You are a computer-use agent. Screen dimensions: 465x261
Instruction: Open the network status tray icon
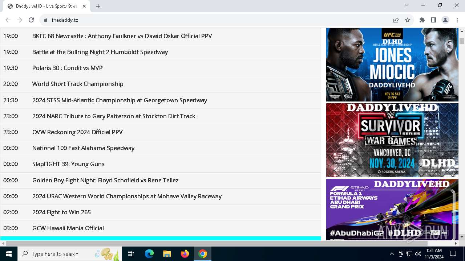[409, 254]
